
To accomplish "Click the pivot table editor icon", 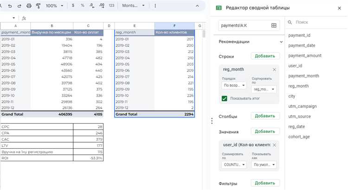I will (219, 8).
